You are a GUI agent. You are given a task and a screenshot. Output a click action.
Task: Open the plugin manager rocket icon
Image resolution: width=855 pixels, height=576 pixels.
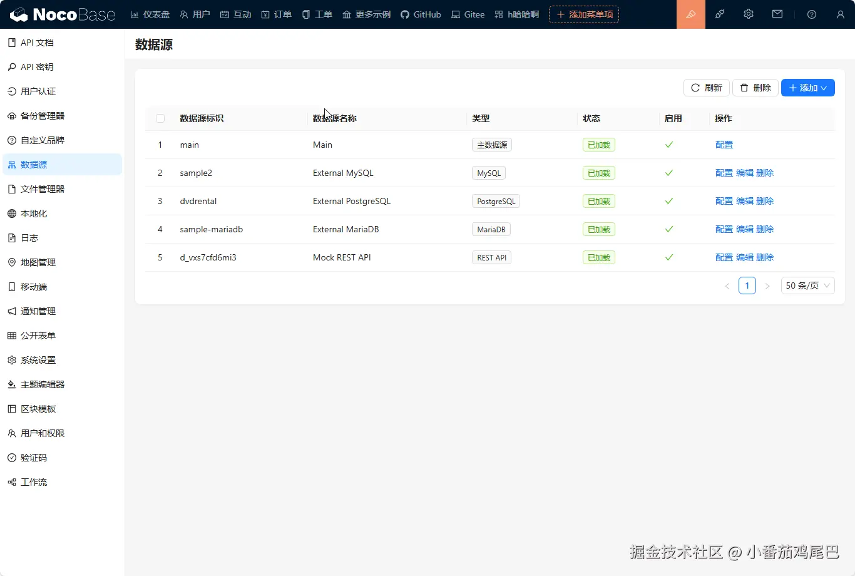[x=720, y=14]
